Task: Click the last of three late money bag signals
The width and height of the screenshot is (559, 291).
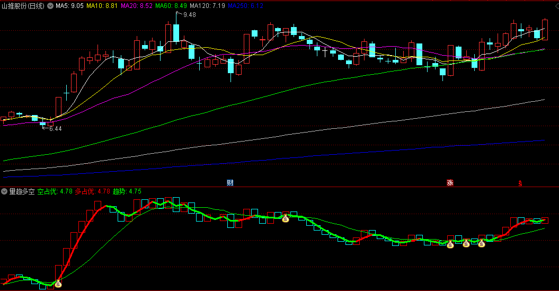Action: coord(482,244)
